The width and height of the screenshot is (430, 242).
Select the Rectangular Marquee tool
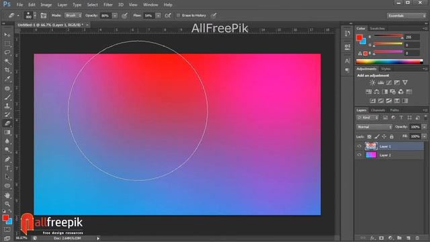pos(7,44)
